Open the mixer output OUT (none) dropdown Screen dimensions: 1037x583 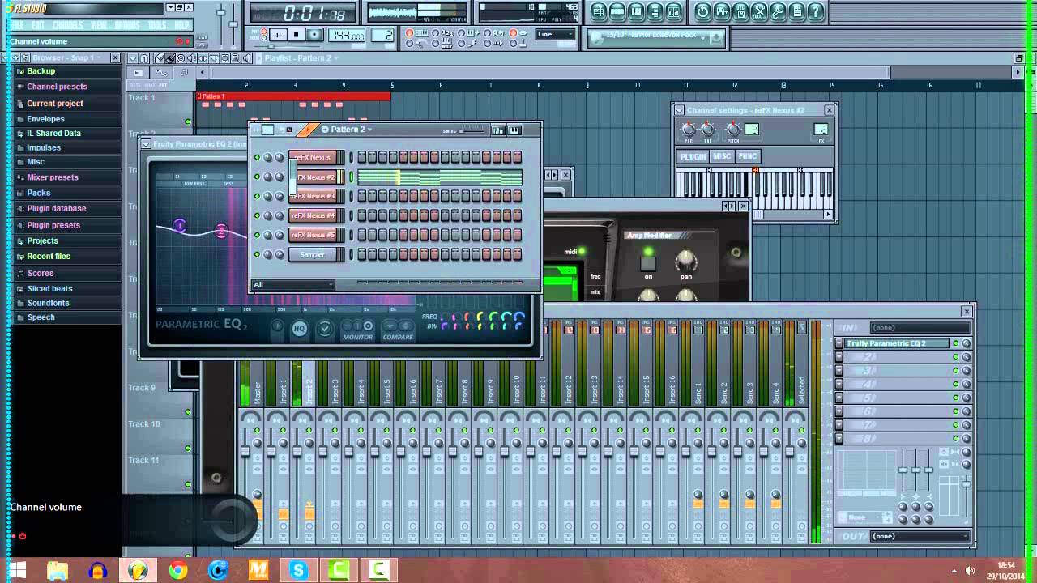tap(920, 536)
